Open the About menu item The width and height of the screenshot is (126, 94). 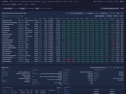click(76, 2)
